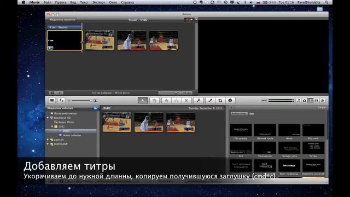Open the Файл menu
Screen dimensions: 350x197
[48, 2]
